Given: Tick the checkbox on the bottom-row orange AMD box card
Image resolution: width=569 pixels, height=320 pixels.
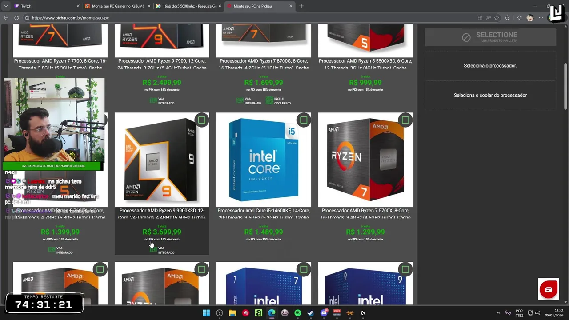Looking at the screenshot, I should (x=100, y=269).
